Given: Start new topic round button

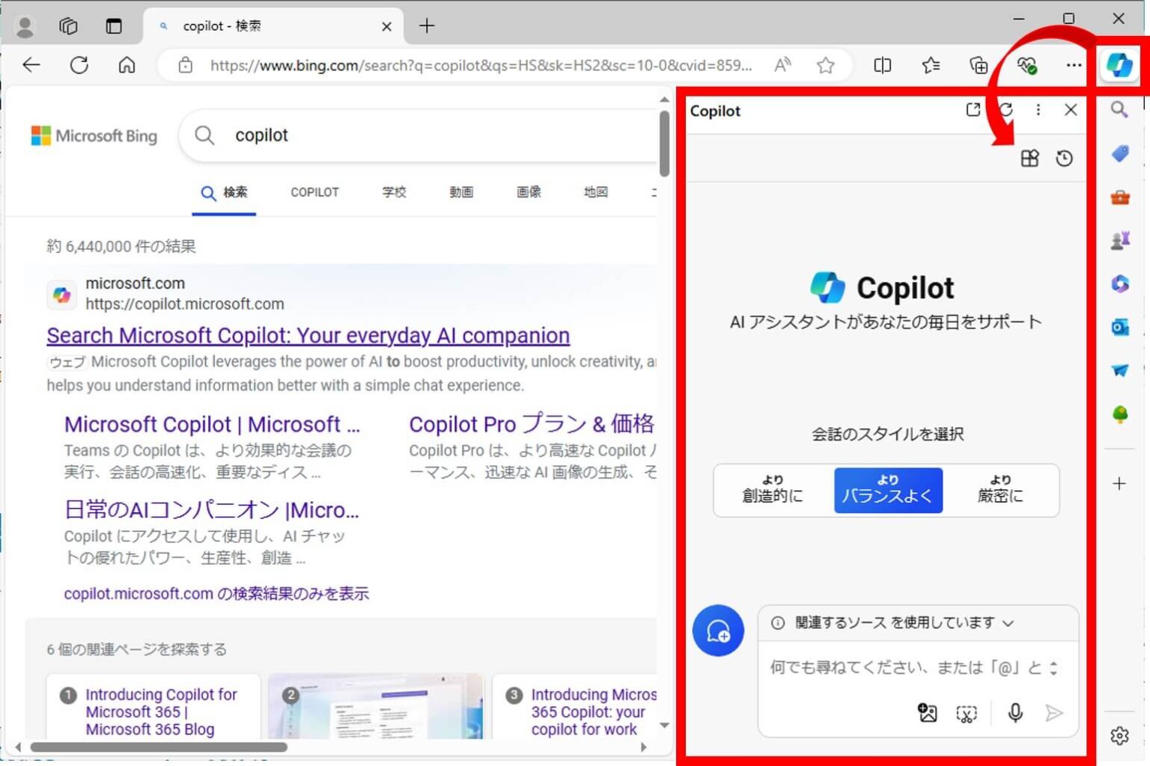Looking at the screenshot, I should [x=718, y=631].
